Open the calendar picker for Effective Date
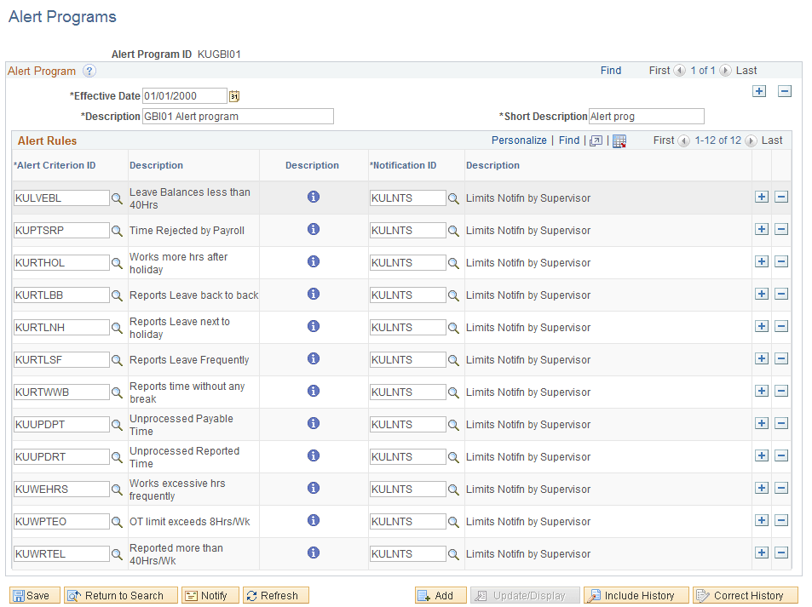The width and height of the screenshot is (812, 607). tap(234, 95)
